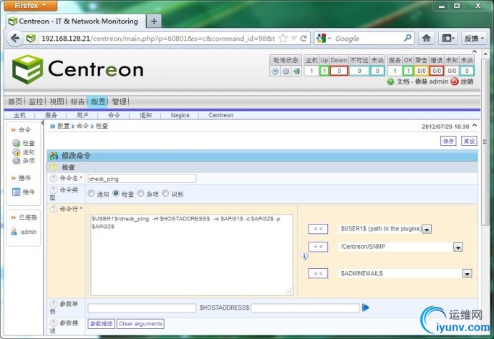The height and width of the screenshot is (339, 494).
Task: Select the 用户 submenu
Action: tap(82, 115)
